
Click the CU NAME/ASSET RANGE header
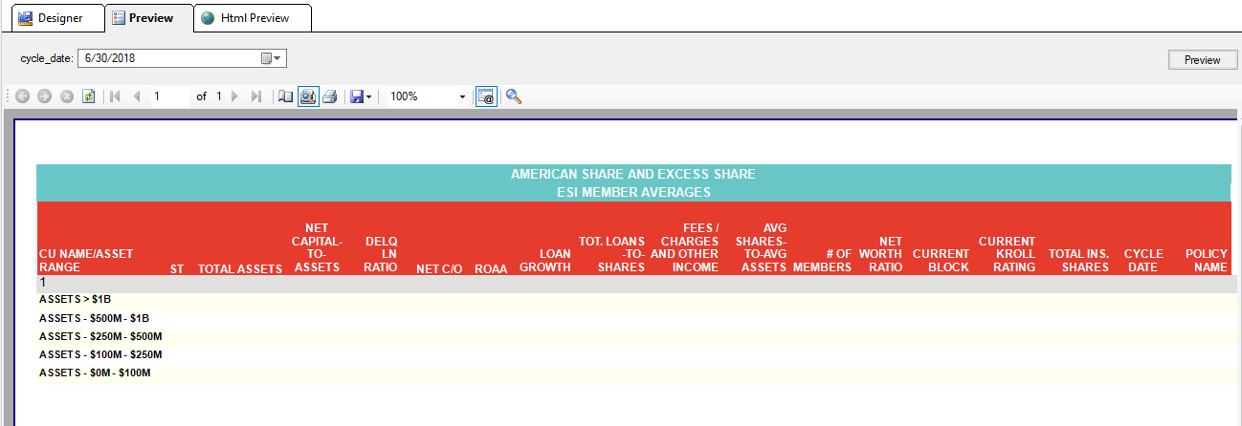(x=86, y=261)
